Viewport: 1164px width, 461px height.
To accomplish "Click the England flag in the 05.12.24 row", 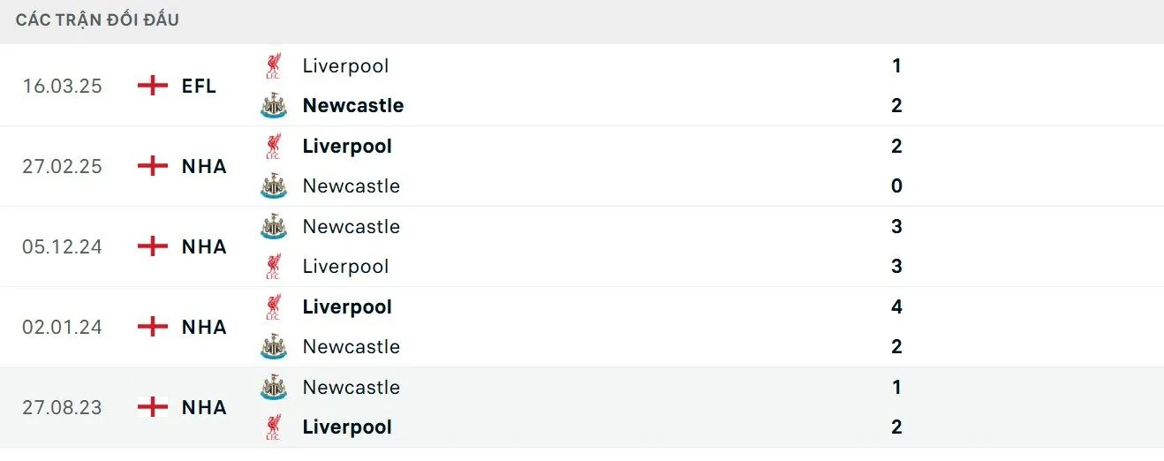I will (x=153, y=246).
